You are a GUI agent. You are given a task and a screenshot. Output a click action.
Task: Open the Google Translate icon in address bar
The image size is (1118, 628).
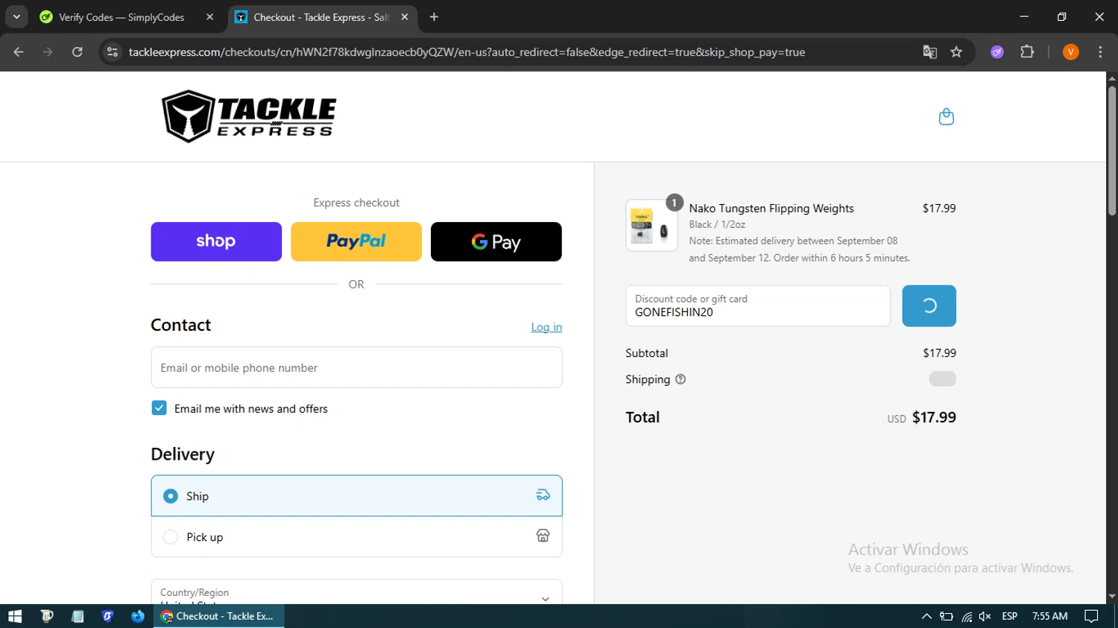tap(929, 52)
